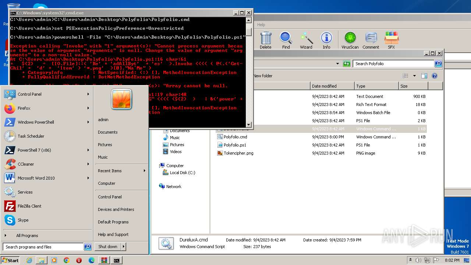Show All Programs in Start menu

(x=47, y=236)
